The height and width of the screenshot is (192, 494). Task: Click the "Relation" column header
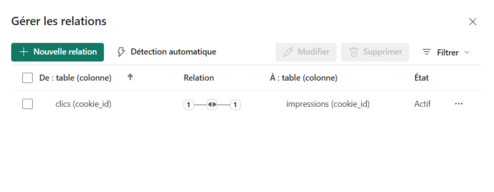[x=199, y=78]
